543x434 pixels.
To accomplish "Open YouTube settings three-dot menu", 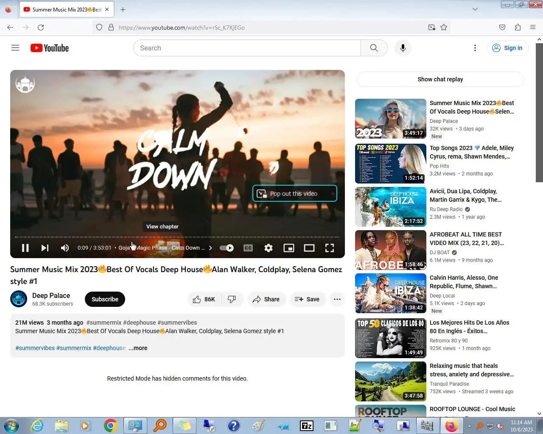I will tap(475, 48).
